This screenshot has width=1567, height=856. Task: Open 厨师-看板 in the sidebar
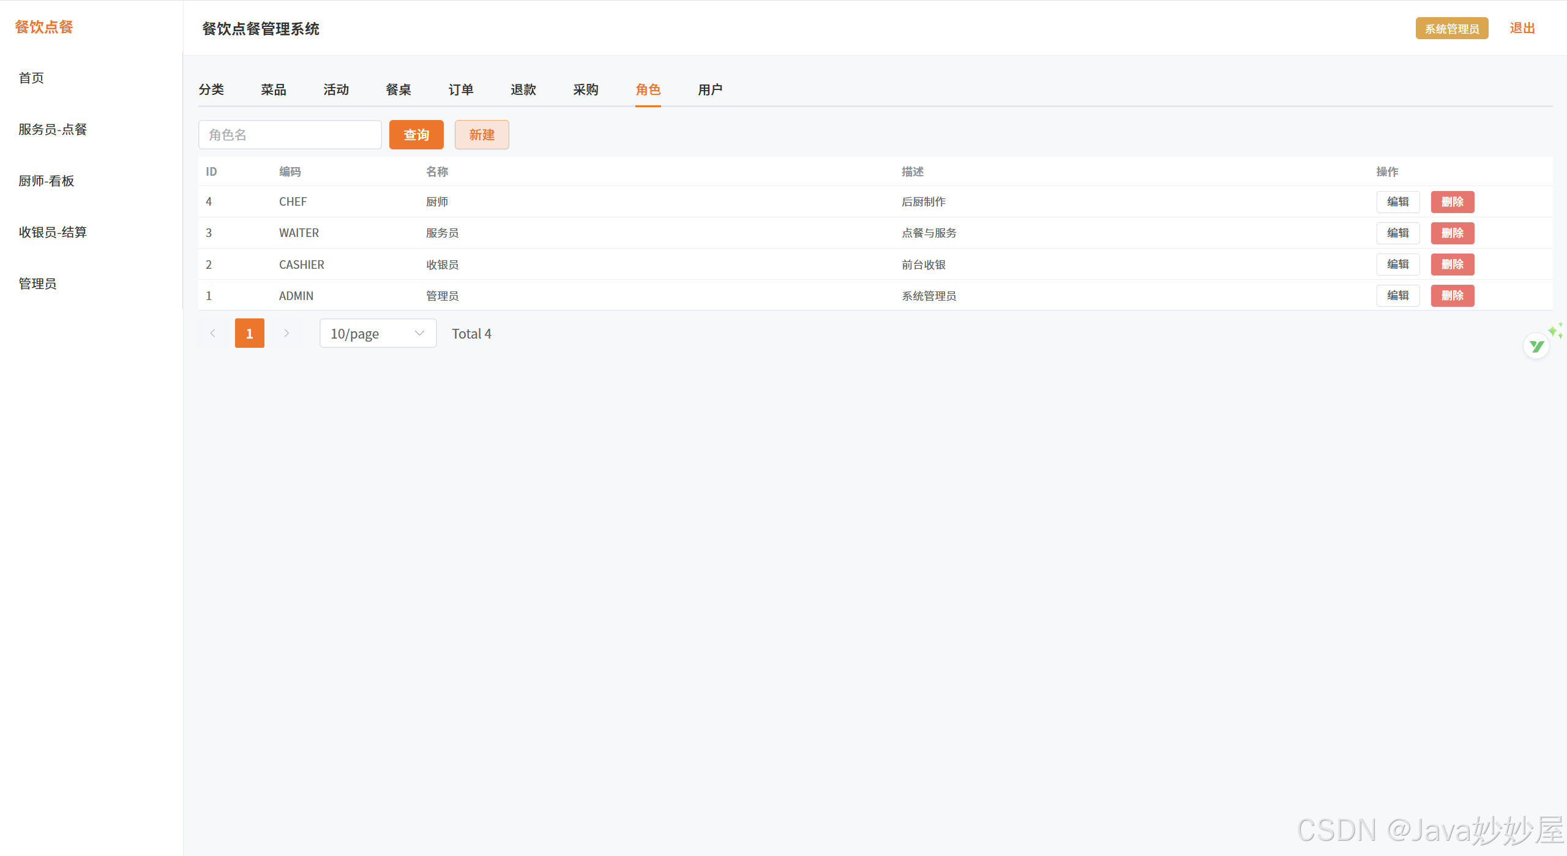(47, 181)
